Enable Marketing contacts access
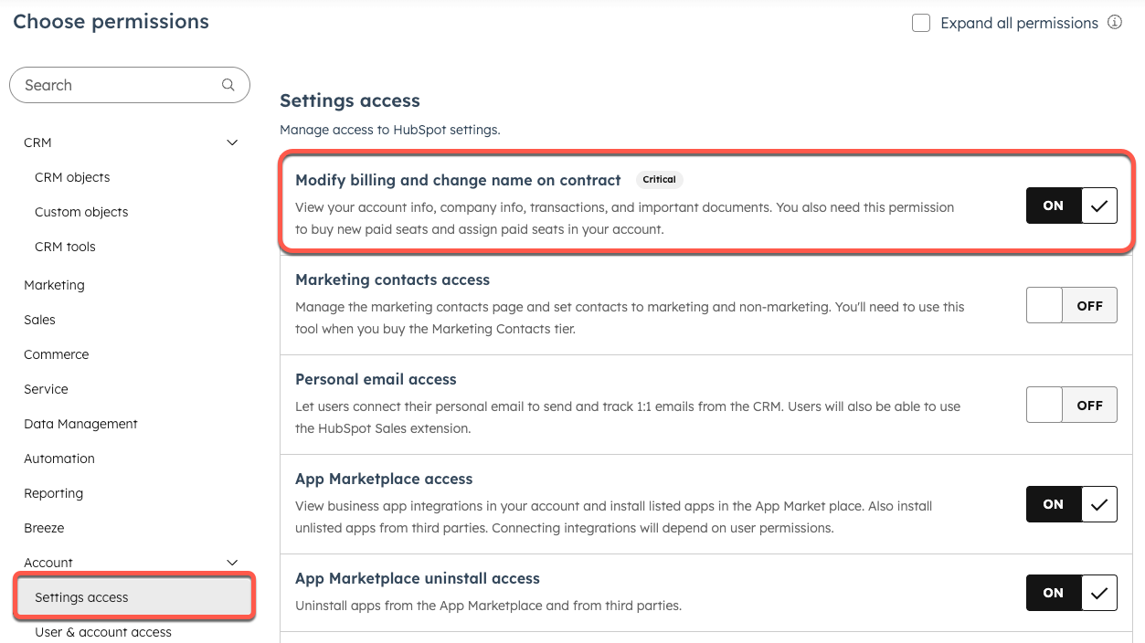The height and width of the screenshot is (643, 1145). [x=1071, y=305]
